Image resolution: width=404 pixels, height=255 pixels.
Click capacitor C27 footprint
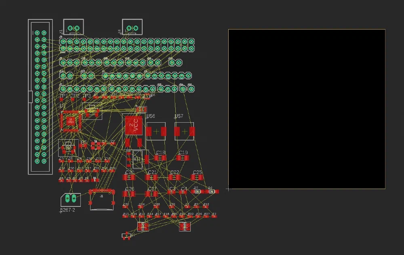point(151,194)
